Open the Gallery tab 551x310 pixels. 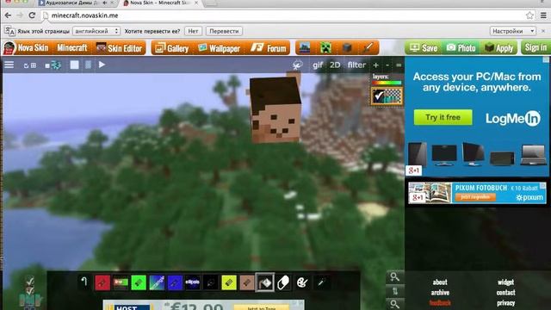click(172, 48)
